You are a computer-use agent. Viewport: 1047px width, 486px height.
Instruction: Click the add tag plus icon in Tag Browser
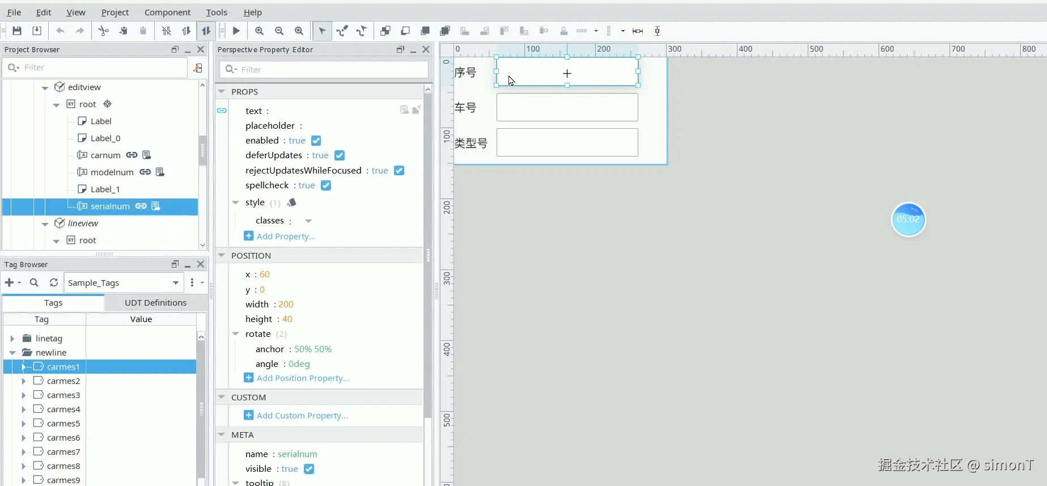(9, 282)
